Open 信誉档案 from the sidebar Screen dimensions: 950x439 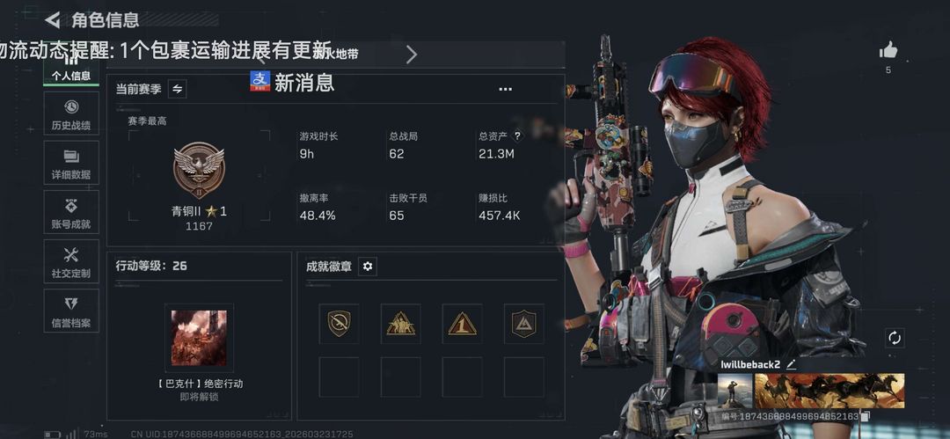click(x=71, y=311)
